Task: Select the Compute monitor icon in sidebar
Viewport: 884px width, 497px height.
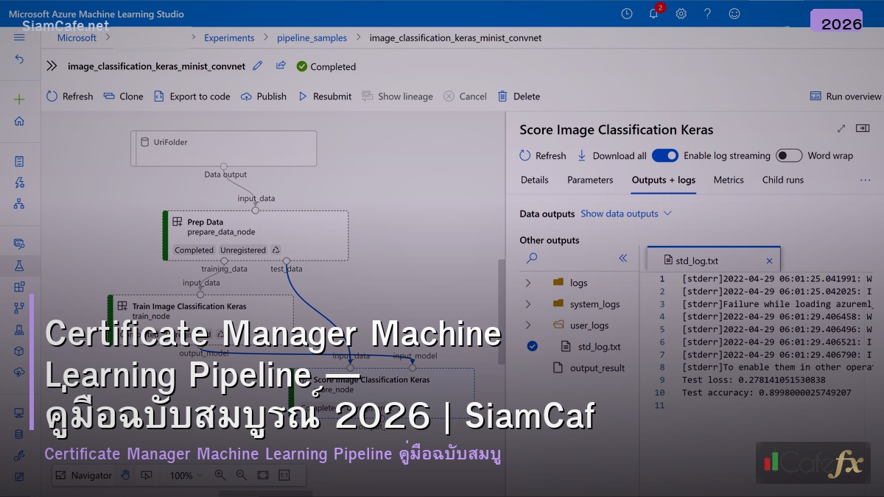Action: click(x=20, y=412)
